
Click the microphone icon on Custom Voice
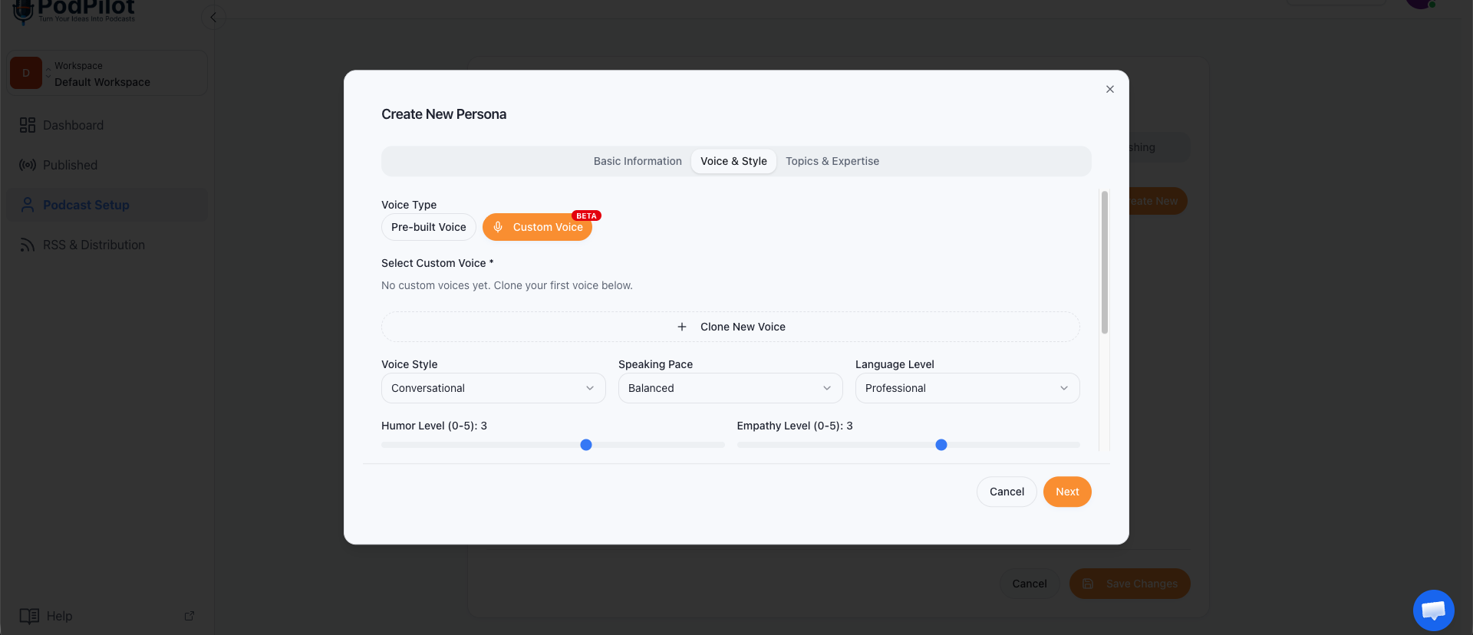498,227
